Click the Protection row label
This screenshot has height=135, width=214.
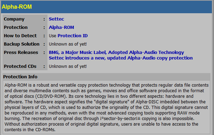[x=16, y=27]
